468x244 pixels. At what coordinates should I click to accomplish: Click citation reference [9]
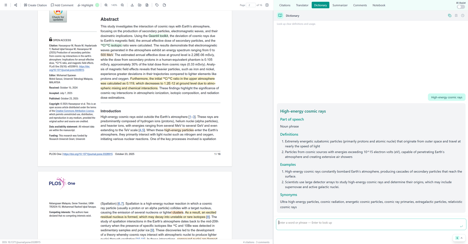(152, 230)
